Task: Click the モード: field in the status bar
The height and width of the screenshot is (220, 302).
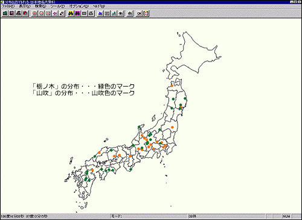Action: tap(149, 216)
